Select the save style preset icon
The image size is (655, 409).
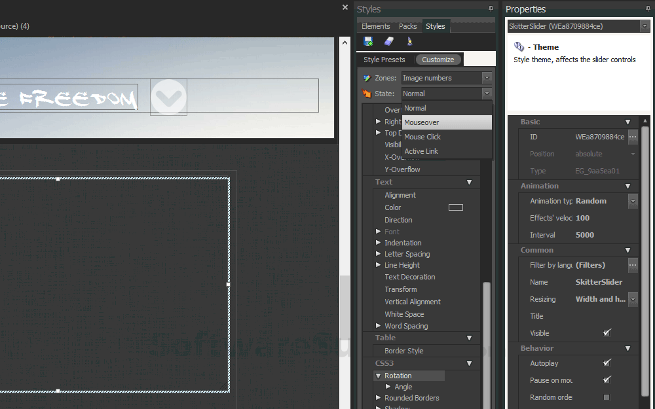(368, 41)
